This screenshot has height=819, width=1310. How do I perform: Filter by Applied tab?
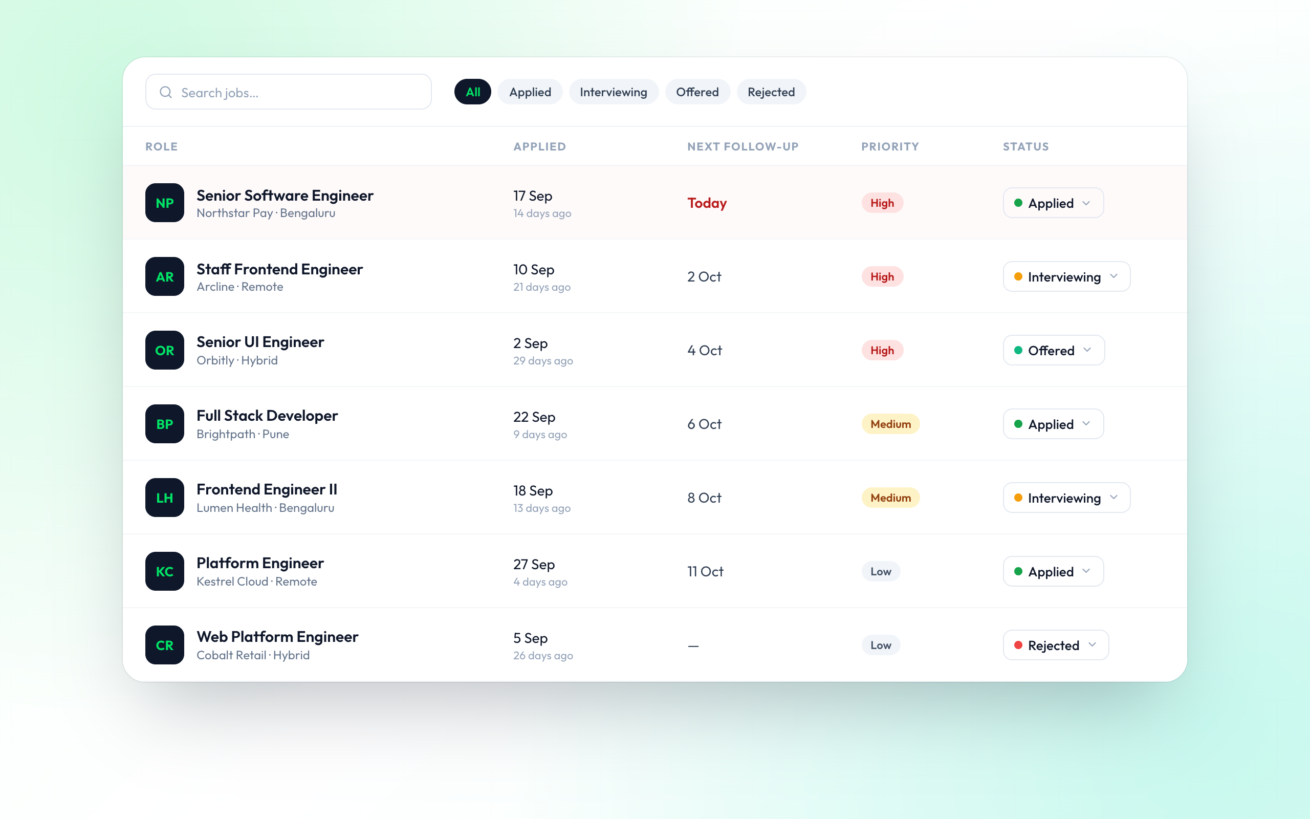[530, 92]
